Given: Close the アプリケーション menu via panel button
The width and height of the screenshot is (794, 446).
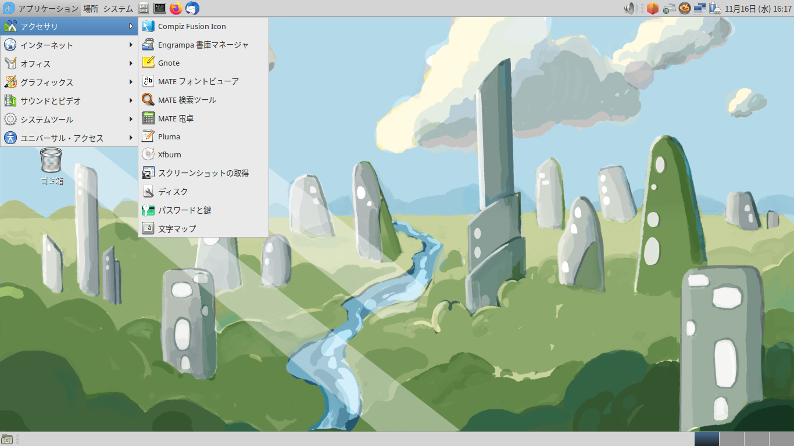Looking at the screenshot, I should tap(41, 8).
